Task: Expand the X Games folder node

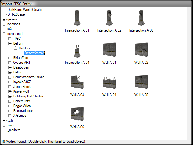Action: [x=10, y=116]
